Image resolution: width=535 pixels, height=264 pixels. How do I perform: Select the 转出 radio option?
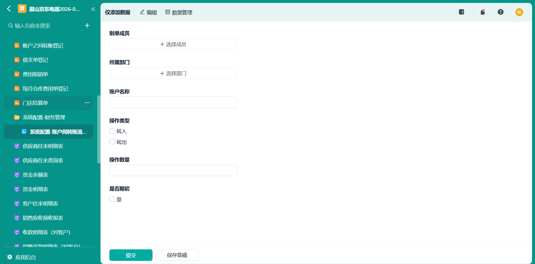(x=112, y=142)
